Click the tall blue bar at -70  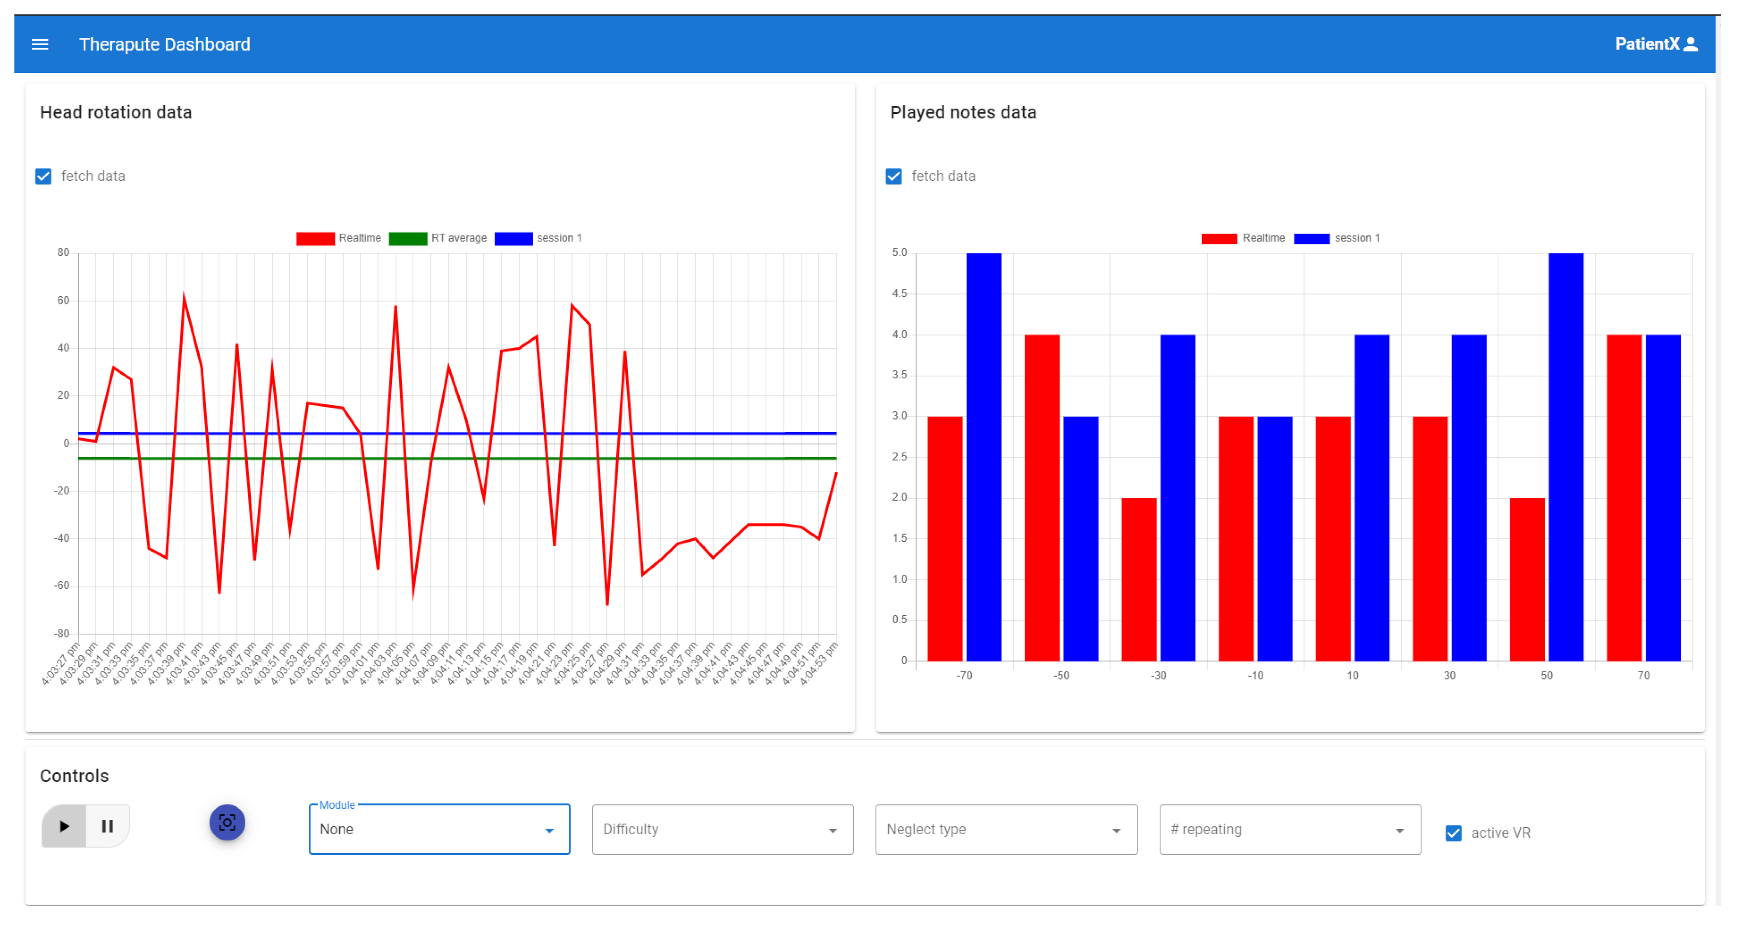[984, 457]
